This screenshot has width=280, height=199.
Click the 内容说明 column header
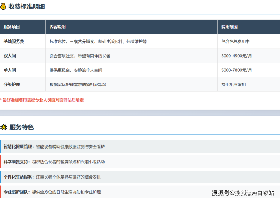click(58, 27)
